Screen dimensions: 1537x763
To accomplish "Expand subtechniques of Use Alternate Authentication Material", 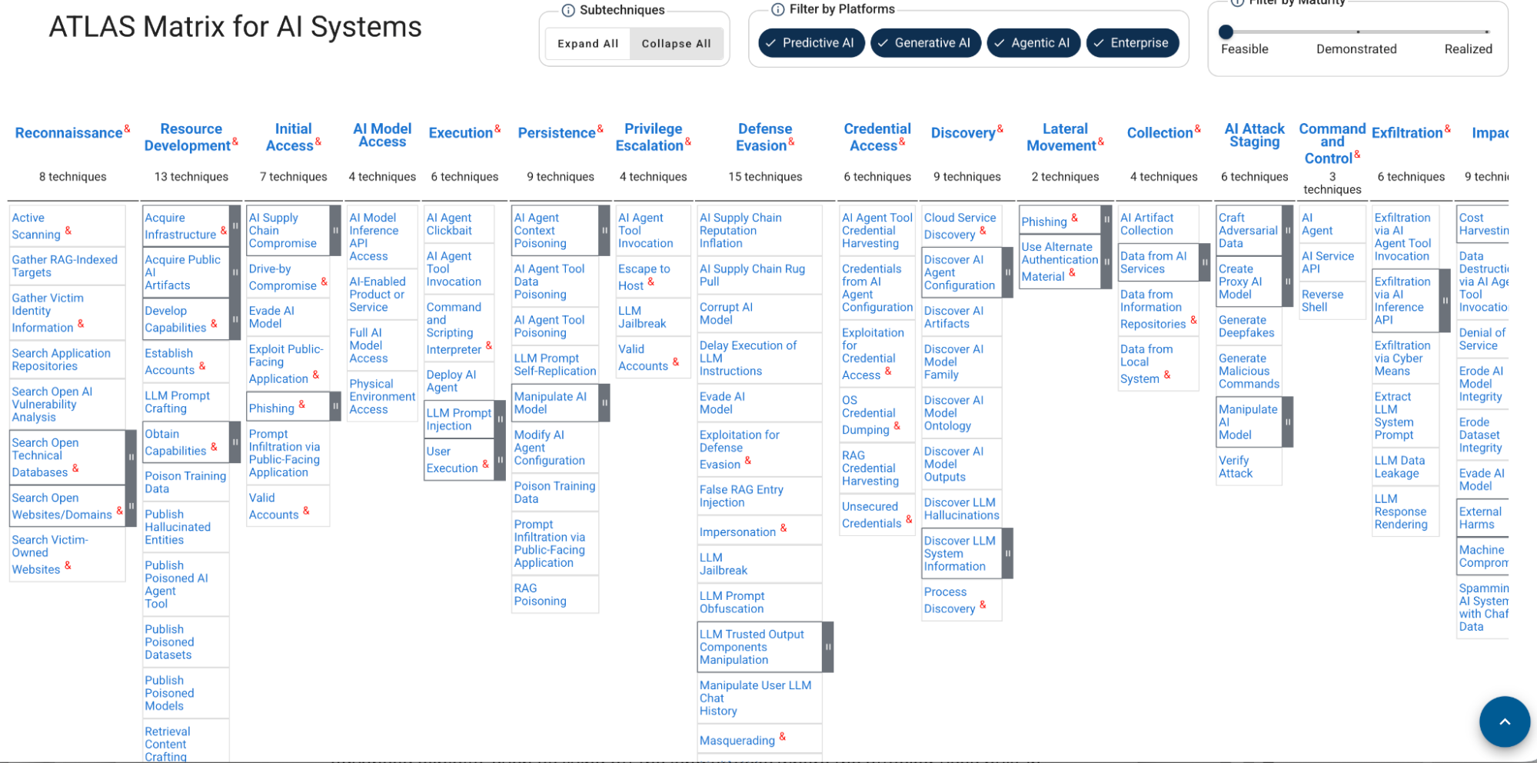I will pos(1106,262).
